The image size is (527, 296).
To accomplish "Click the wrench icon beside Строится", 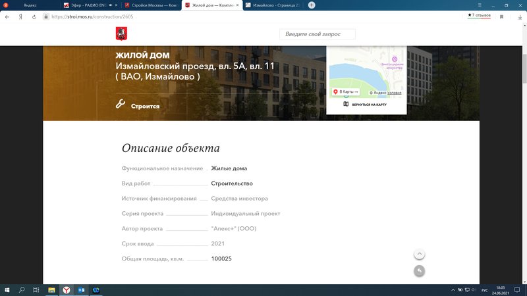I will tap(121, 104).
